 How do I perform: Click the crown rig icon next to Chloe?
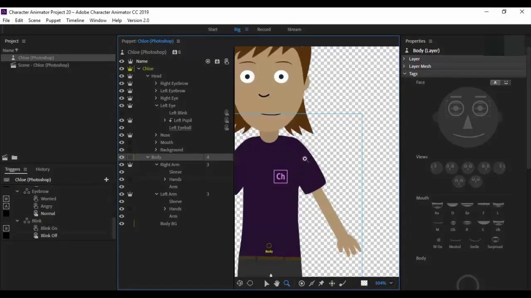click(130, 68)
